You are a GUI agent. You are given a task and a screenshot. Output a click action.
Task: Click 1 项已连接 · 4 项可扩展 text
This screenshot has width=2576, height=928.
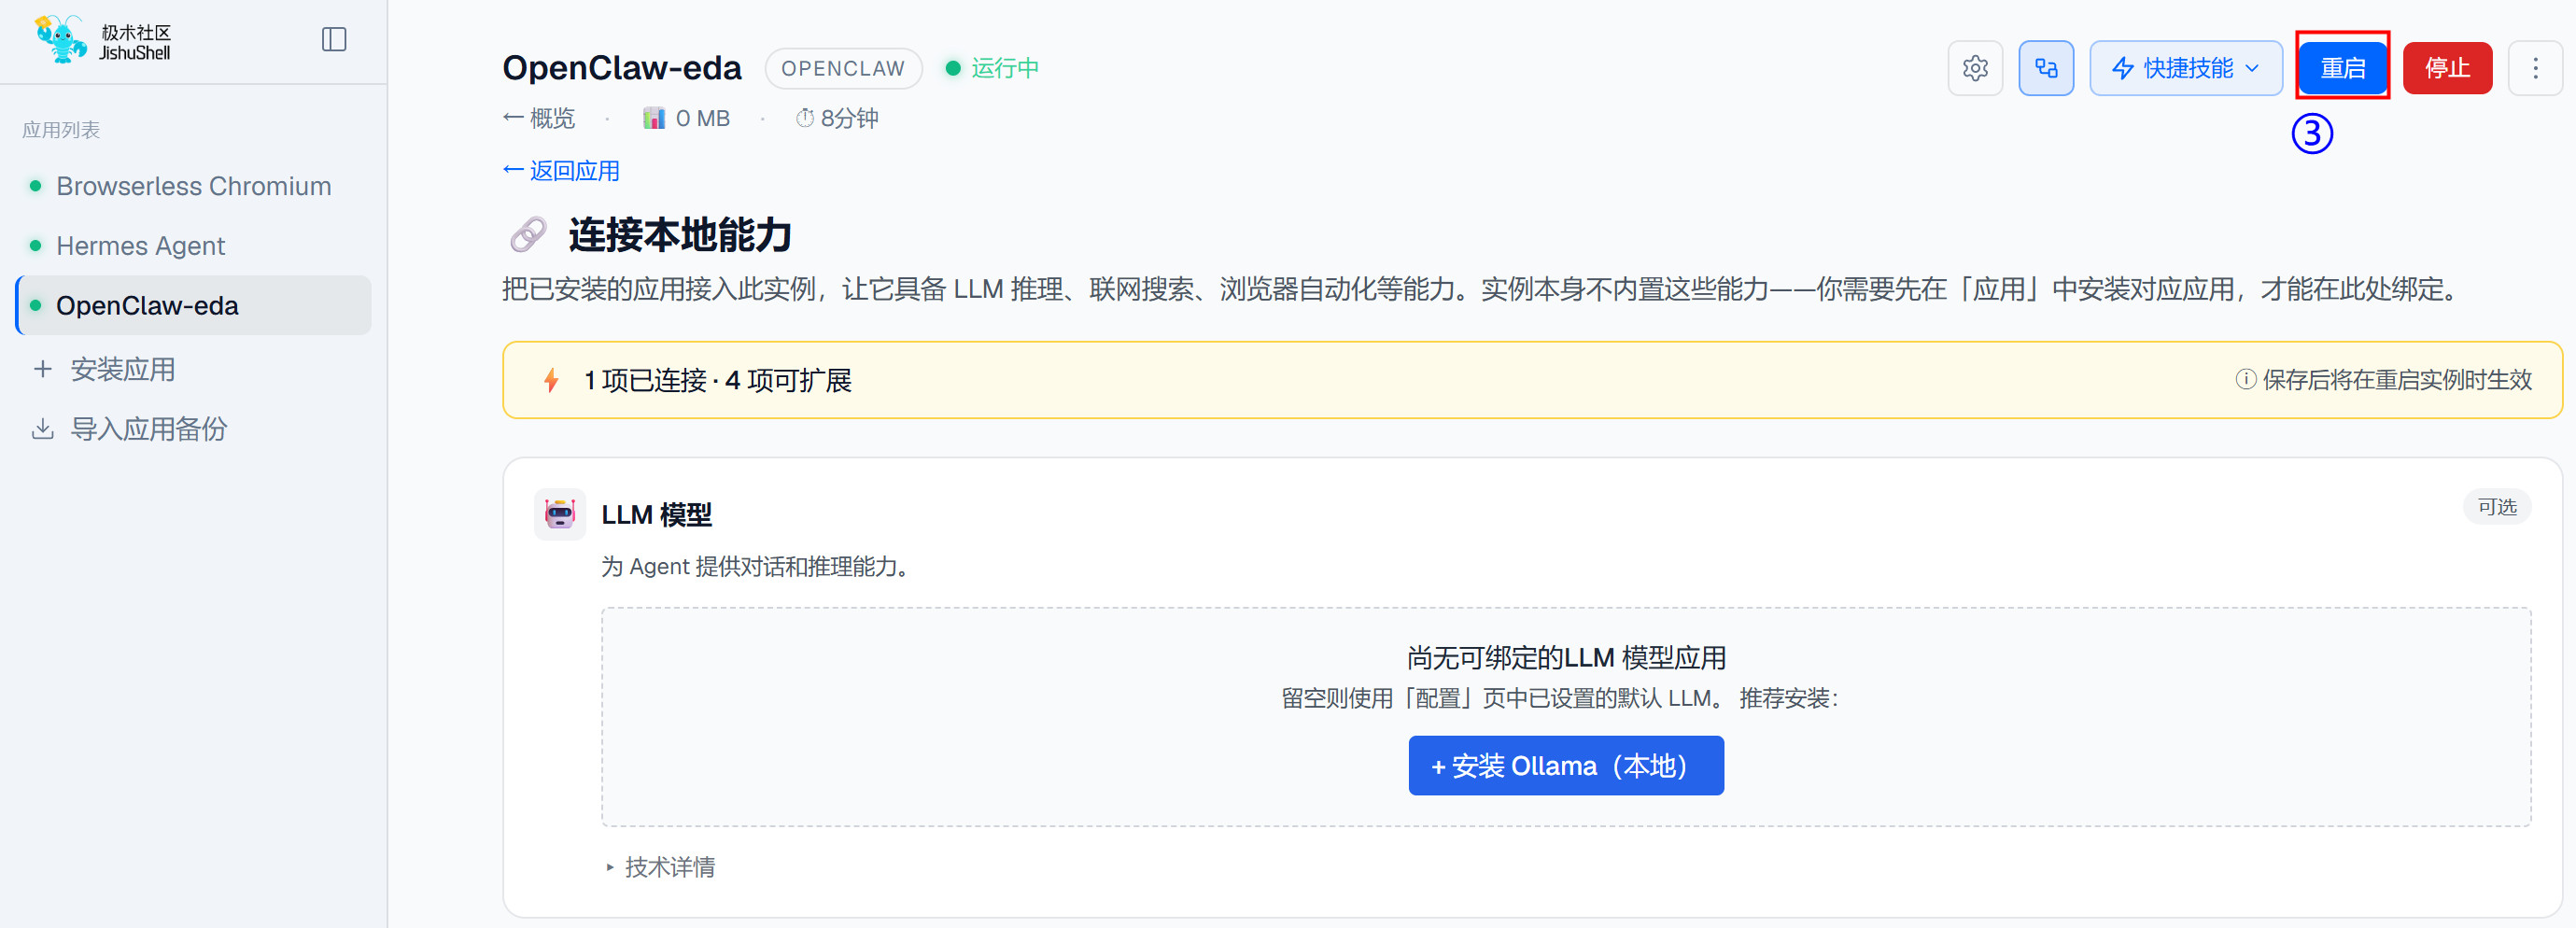click(x=717, y=380)
